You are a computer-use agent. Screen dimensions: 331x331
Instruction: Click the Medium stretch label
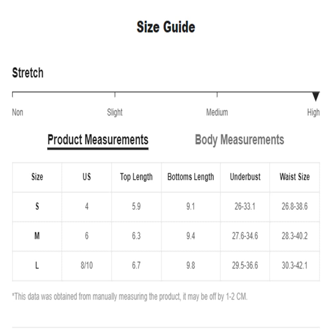coord(217,113)
